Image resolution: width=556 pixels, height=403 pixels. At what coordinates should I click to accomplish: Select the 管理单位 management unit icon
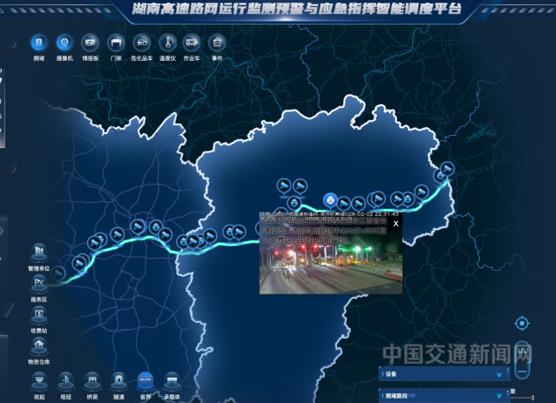(39, 254)
